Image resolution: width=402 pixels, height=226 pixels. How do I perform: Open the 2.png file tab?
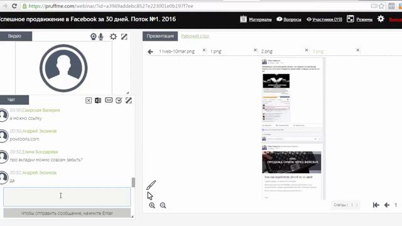coord(267,51)
